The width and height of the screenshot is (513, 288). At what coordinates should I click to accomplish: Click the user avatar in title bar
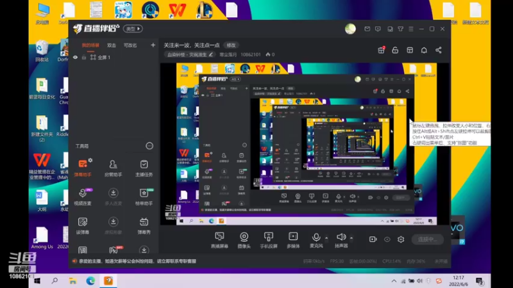point(350,29)
